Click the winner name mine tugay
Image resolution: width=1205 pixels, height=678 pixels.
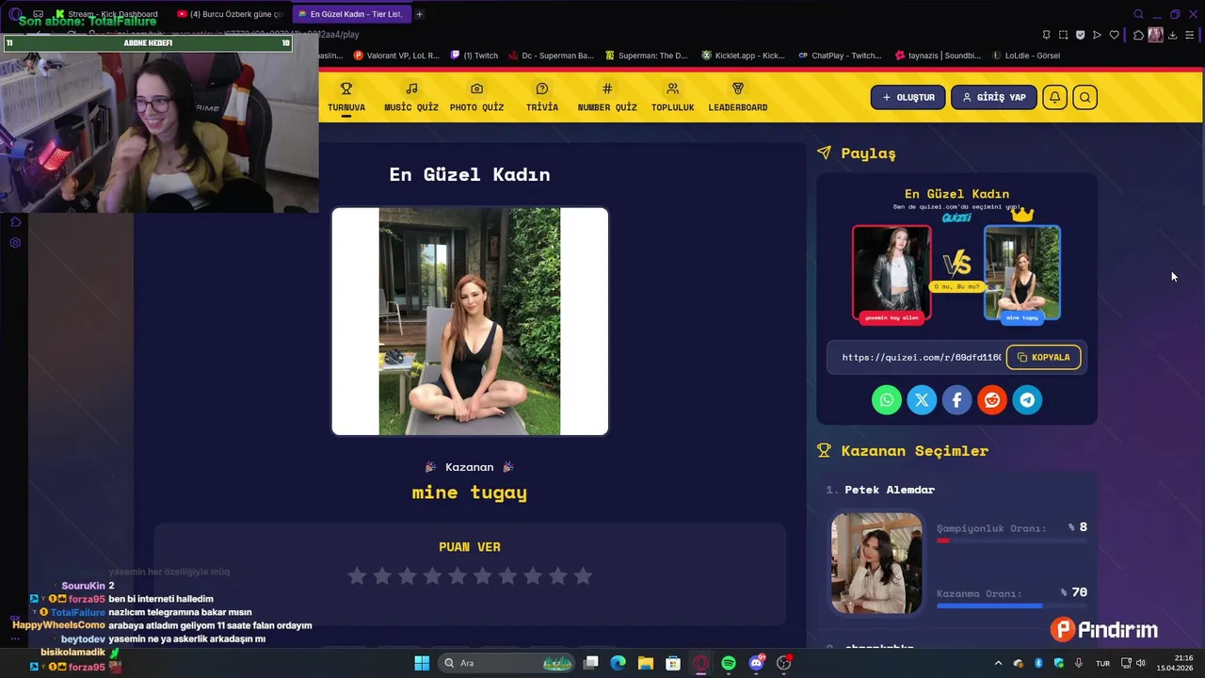(x=470, y=492)
